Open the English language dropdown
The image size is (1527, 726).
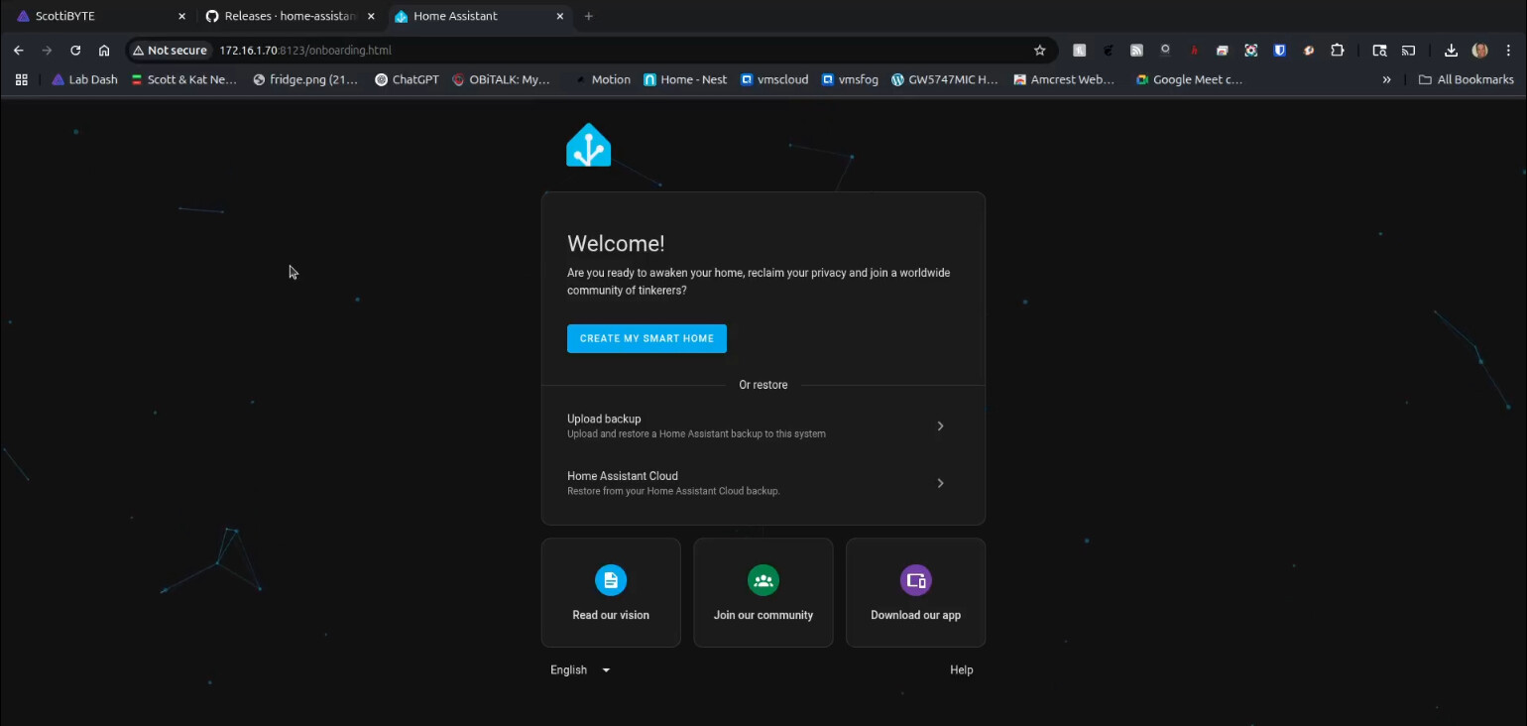tap(581, 669)
